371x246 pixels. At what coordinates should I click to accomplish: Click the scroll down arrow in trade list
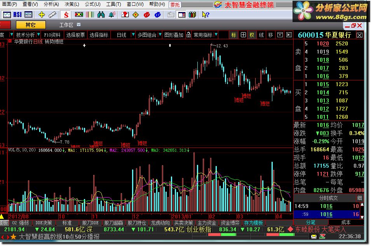[362, 217]
